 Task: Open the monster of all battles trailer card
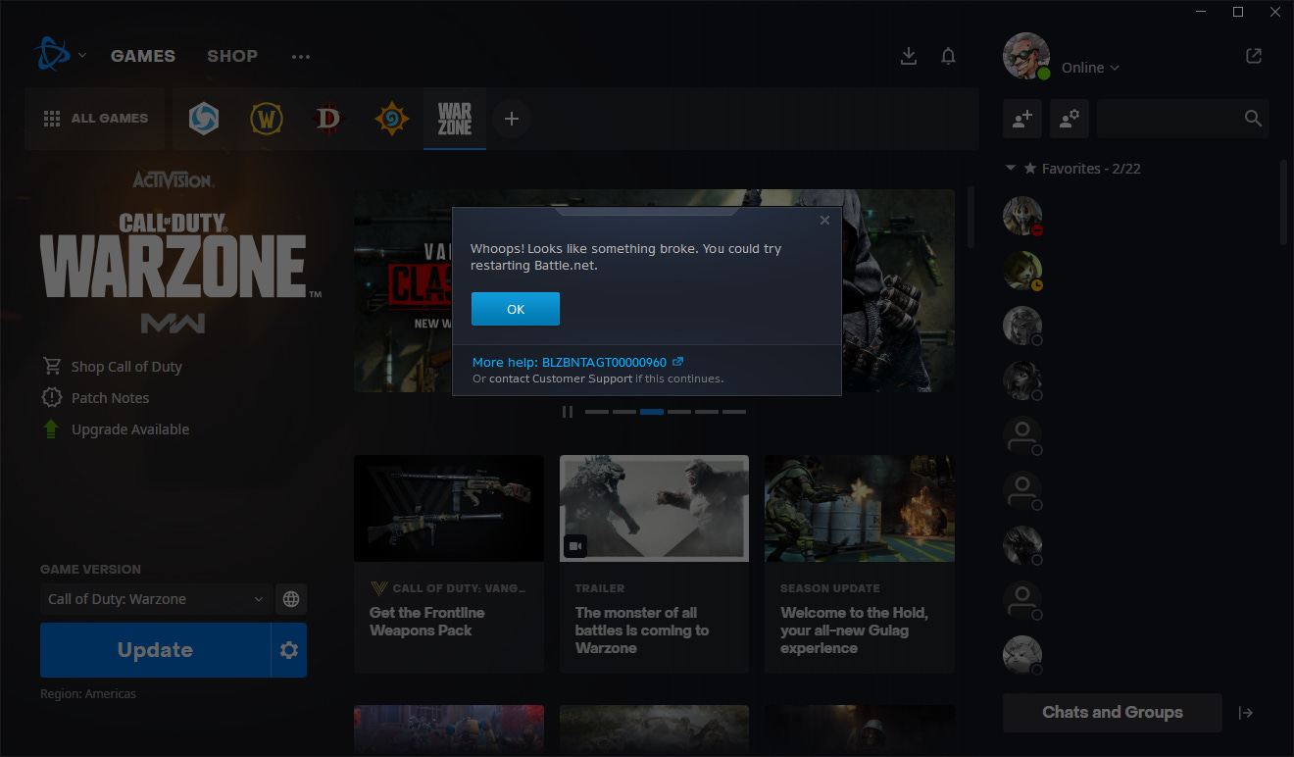click(x=654, y=564)
